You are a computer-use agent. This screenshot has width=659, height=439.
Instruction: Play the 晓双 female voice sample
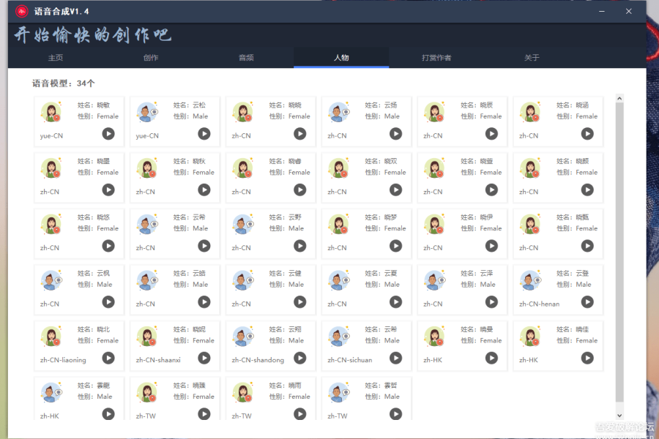point(395,190)
